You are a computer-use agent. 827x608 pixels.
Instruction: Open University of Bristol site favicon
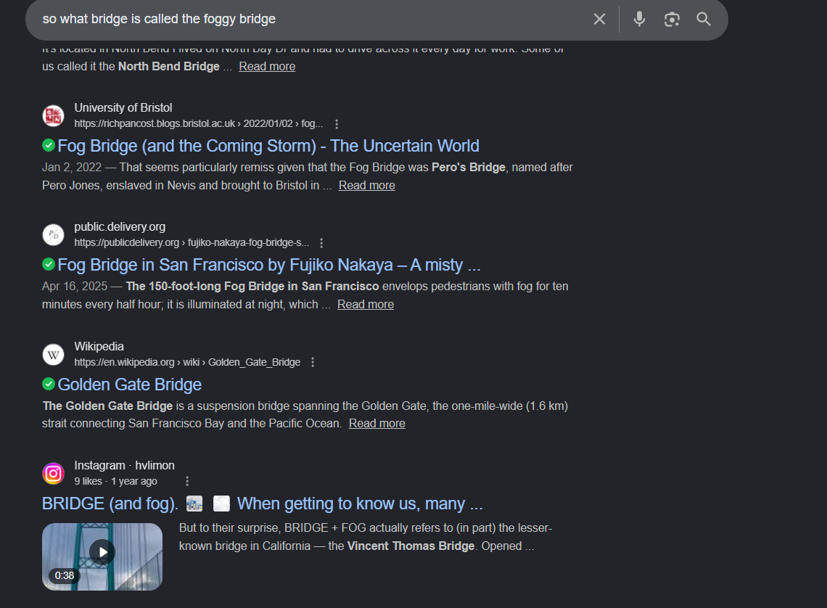click(53, 116)
